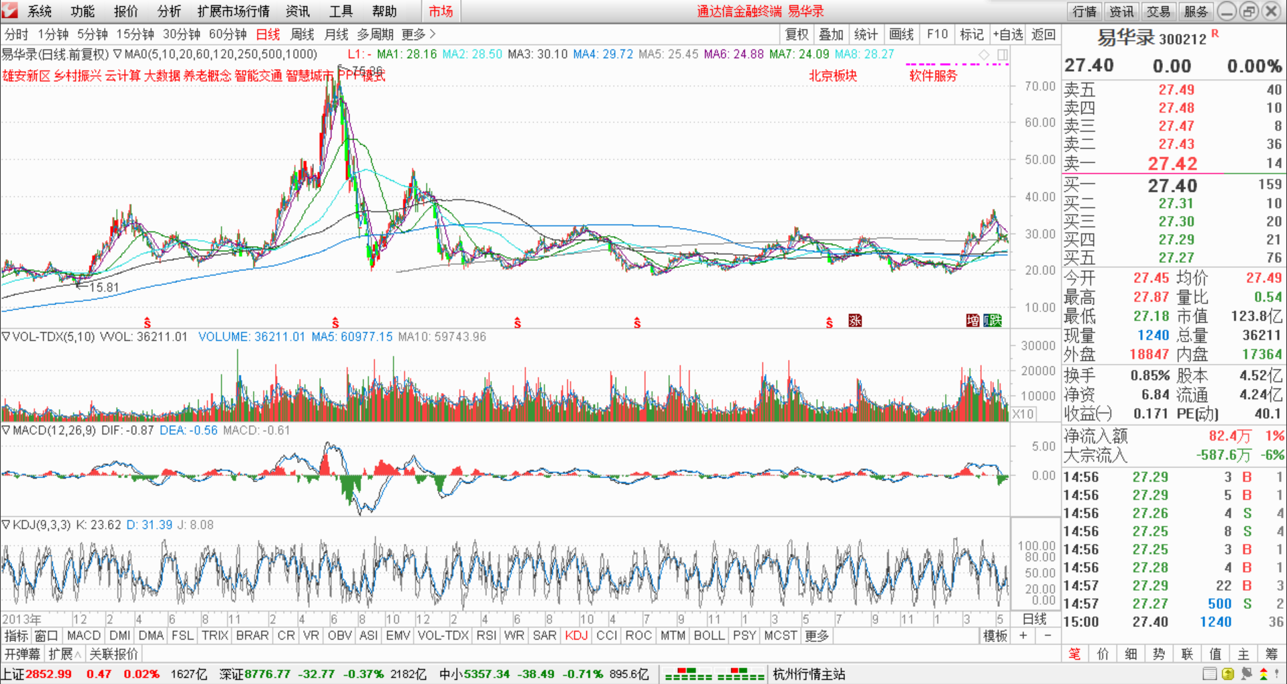
Task: Select the 5分钟 period
Action: pos(93,34)
